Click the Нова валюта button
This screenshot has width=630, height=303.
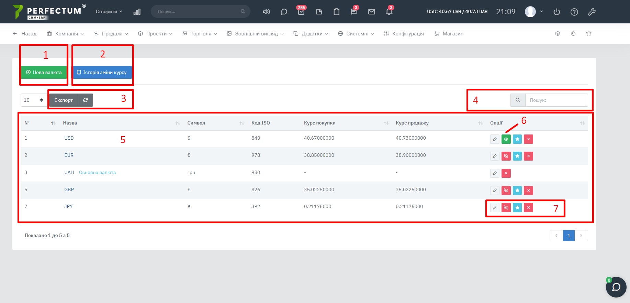click(44, 72)
